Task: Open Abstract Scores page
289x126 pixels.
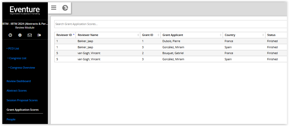Action: click(x=17, y=91)
